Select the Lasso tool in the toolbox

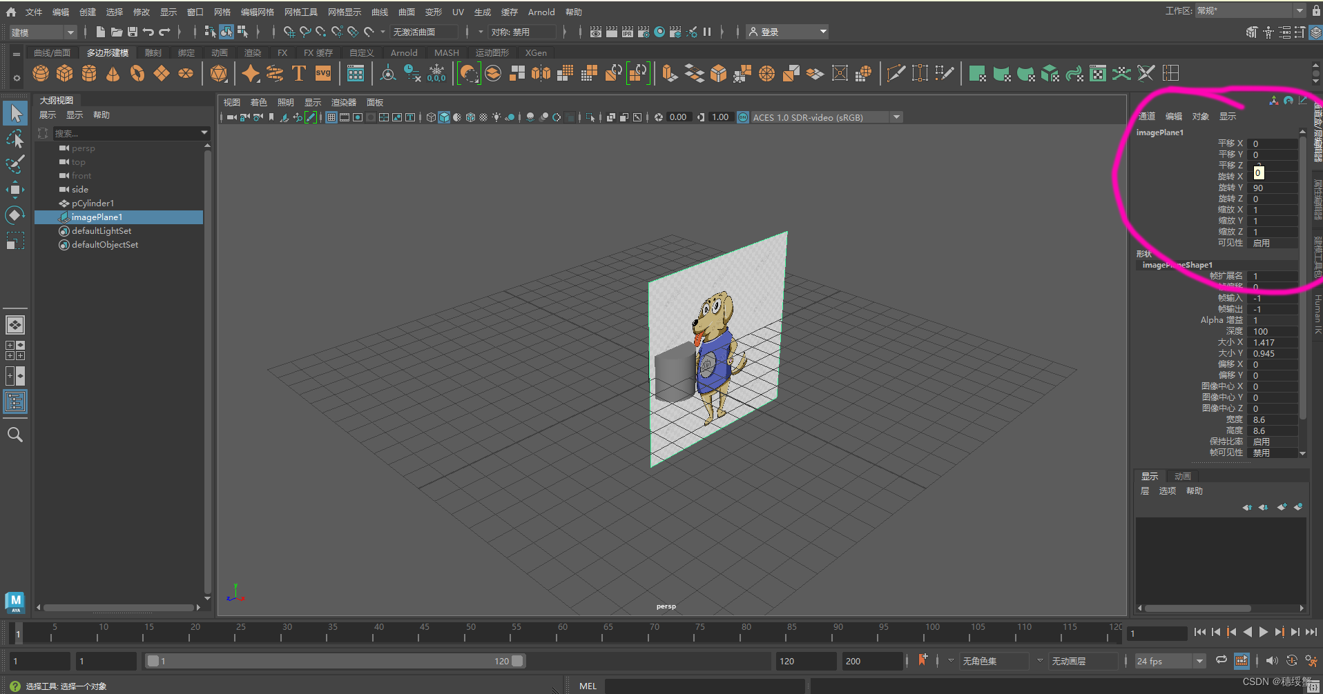coord(15,139)
